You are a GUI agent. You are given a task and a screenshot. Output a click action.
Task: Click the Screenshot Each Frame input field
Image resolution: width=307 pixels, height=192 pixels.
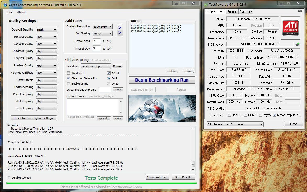pyautogui.click(x=105, y=90)
